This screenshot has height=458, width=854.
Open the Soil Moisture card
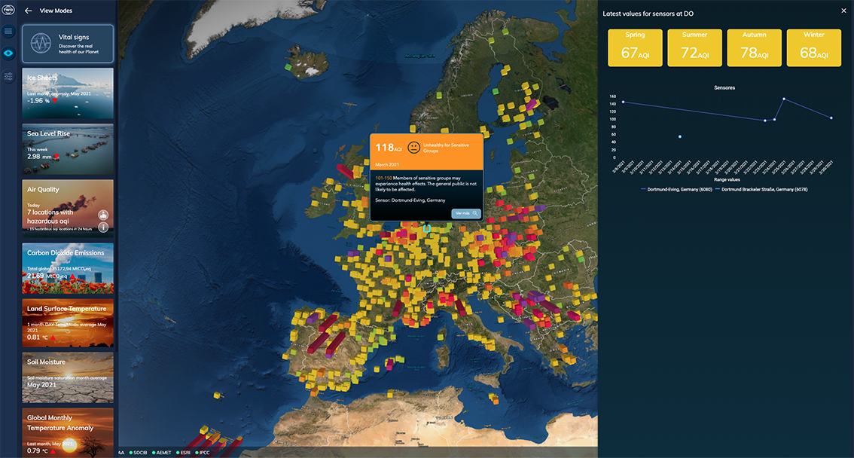[68, 377]
